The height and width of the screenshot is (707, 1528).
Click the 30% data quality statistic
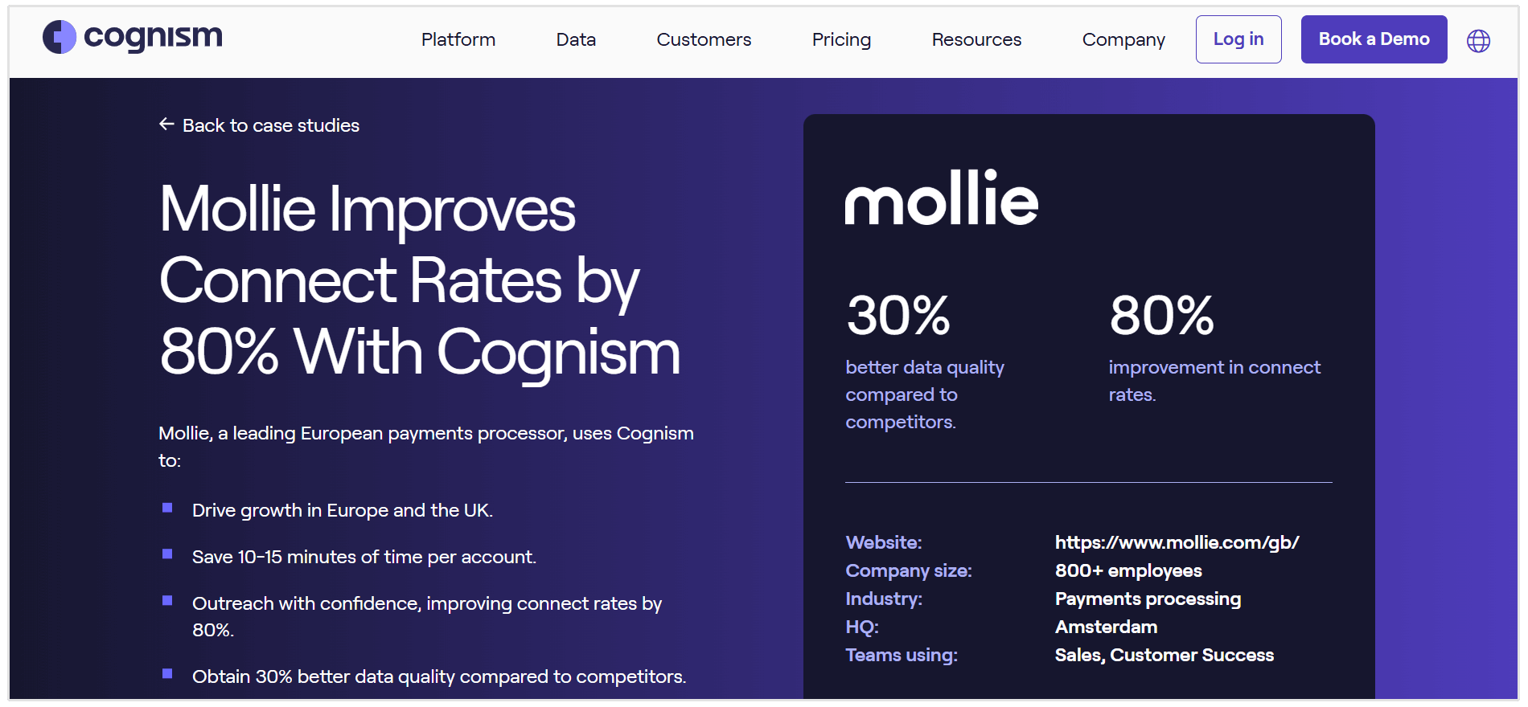pos(898,316)
